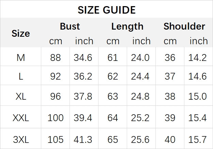Click the 40 cm shoulder value
The height and width of the screenshot is (149, 213).
[170, 139]
